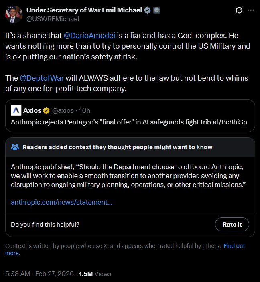260x282 pixels.
Task: Open the anthropic.com/news/statement link
Action: [x=61, y=202]
